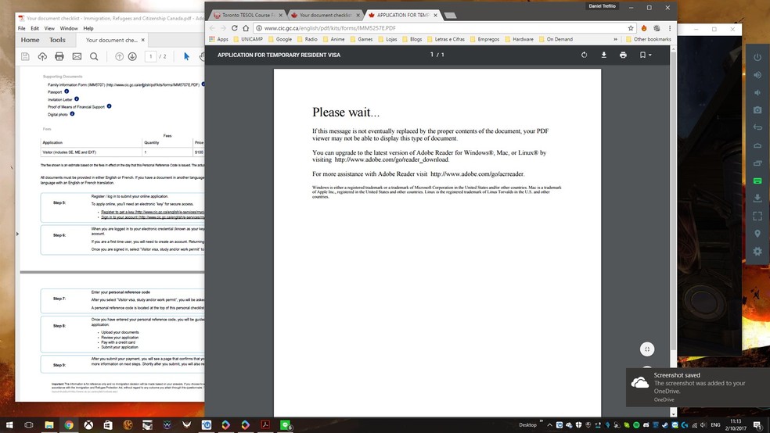Click the camera icon in right sidebar

[757, 110]
